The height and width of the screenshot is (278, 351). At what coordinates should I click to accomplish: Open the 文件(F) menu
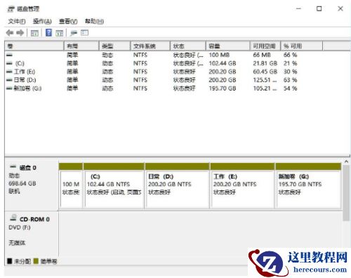point(17,22)
